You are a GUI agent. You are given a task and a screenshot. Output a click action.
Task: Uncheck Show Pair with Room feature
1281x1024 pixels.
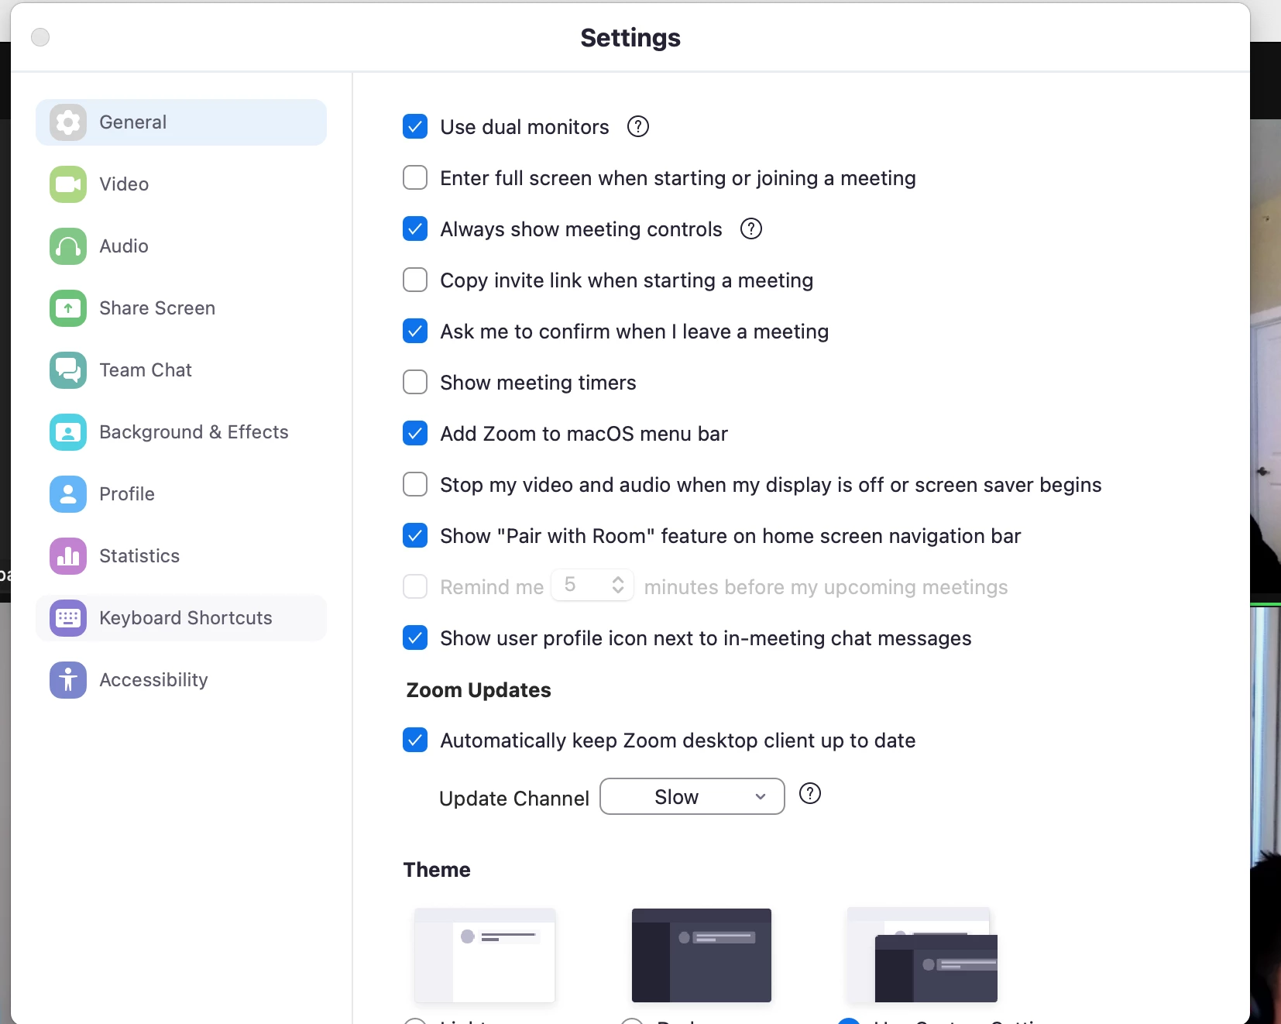coord(415,535)
